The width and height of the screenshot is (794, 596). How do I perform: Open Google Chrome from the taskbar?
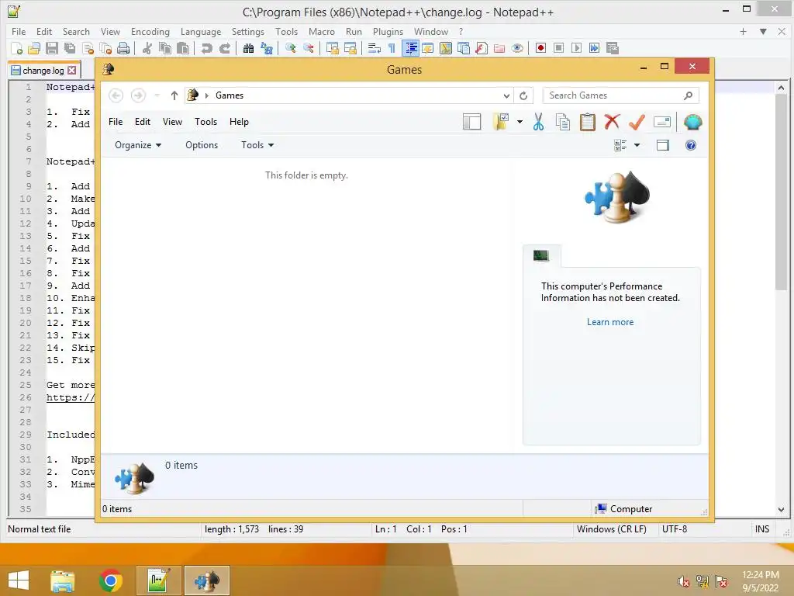(x=111, y=580)
